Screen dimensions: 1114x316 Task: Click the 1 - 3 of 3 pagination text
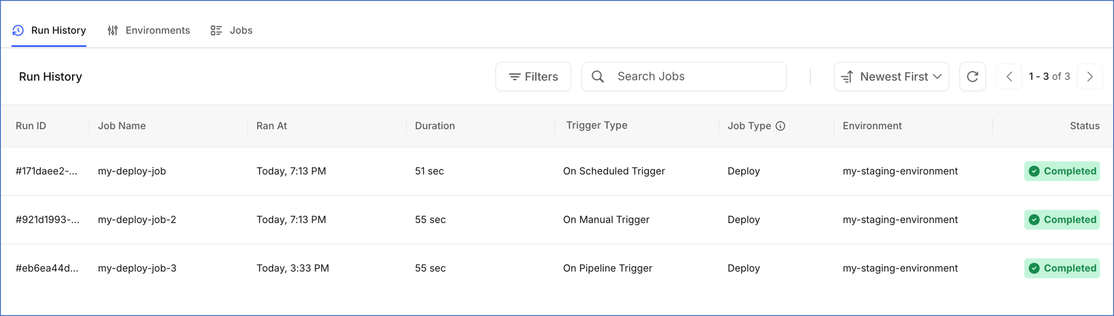point(1049,77)
